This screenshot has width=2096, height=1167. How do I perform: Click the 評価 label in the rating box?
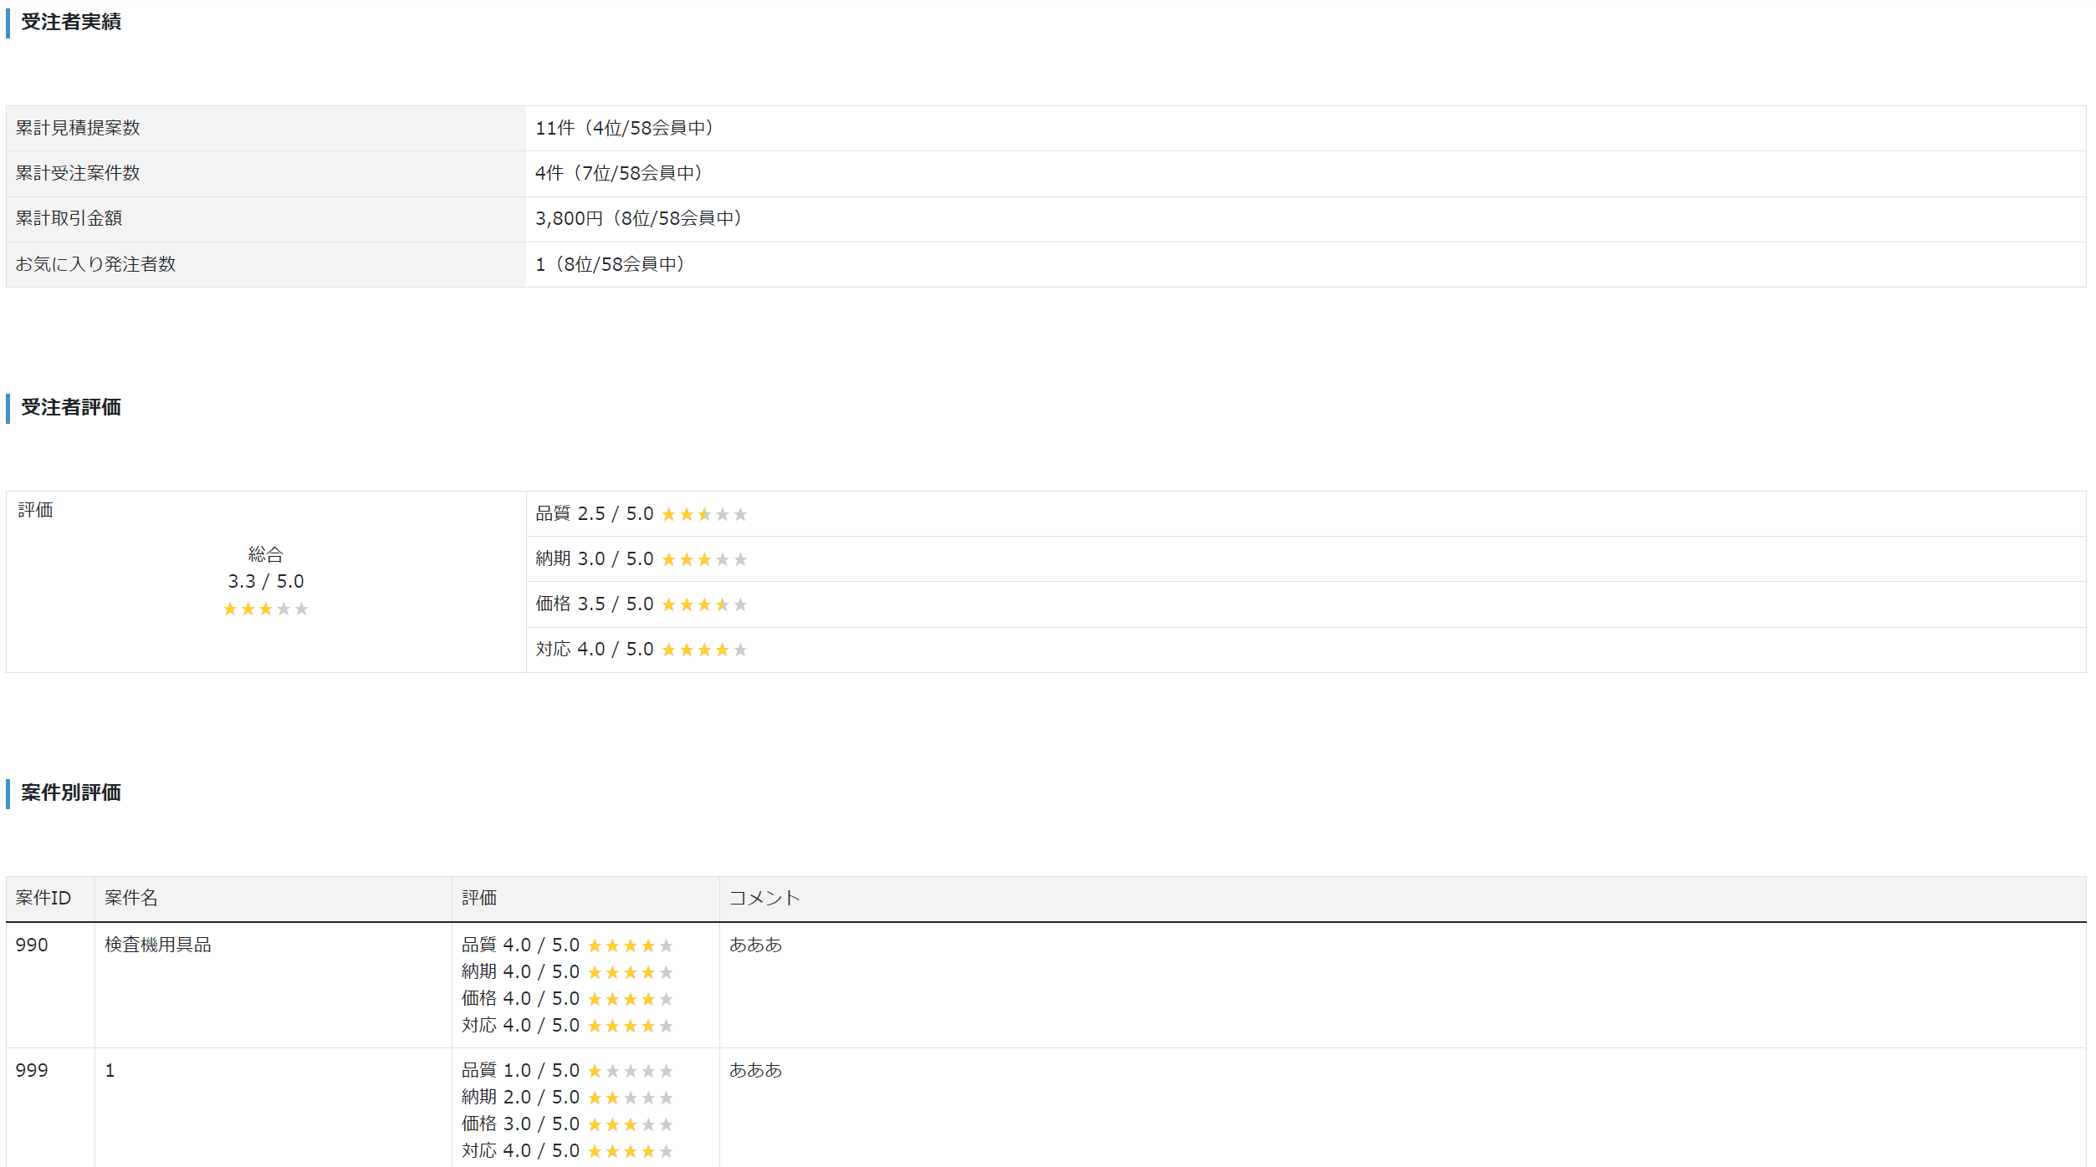click(x=35, y=510)
